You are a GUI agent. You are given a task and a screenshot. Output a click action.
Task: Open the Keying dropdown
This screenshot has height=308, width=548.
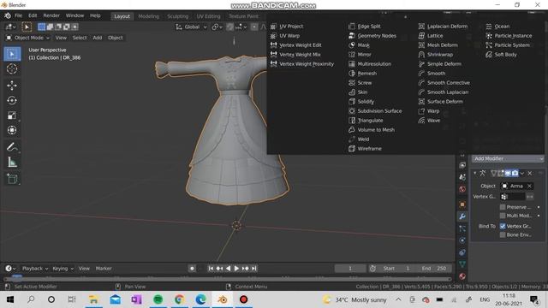tap(63, 269)
